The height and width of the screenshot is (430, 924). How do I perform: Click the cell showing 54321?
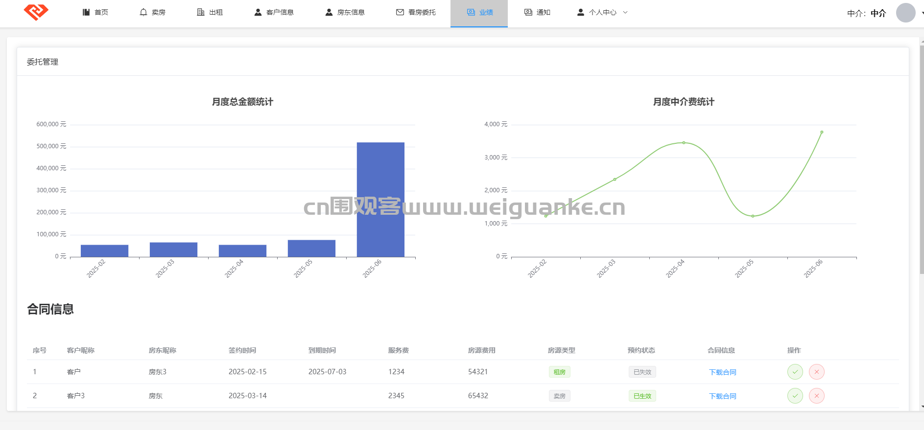point(478,372)
